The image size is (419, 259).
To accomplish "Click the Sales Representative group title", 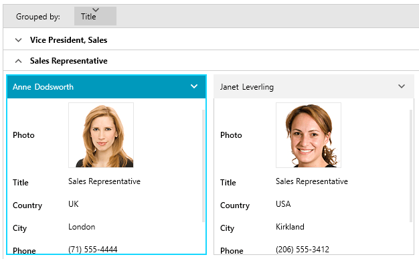I will [x=69, y=61].
